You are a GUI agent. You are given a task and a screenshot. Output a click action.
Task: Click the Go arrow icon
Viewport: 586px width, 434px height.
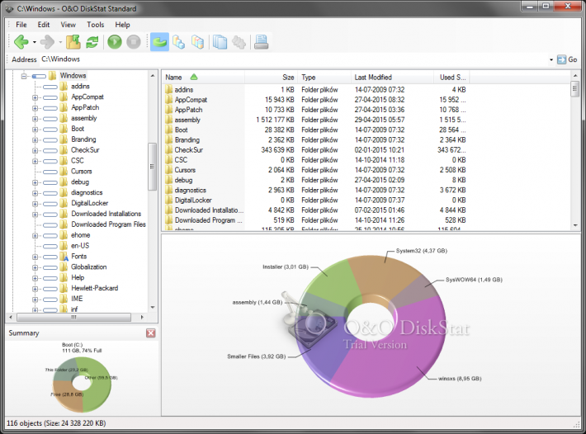click(561, 59)
